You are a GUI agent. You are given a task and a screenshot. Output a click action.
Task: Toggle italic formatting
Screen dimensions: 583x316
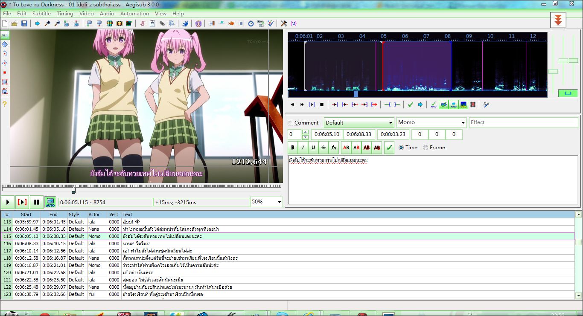pos(303,148)
